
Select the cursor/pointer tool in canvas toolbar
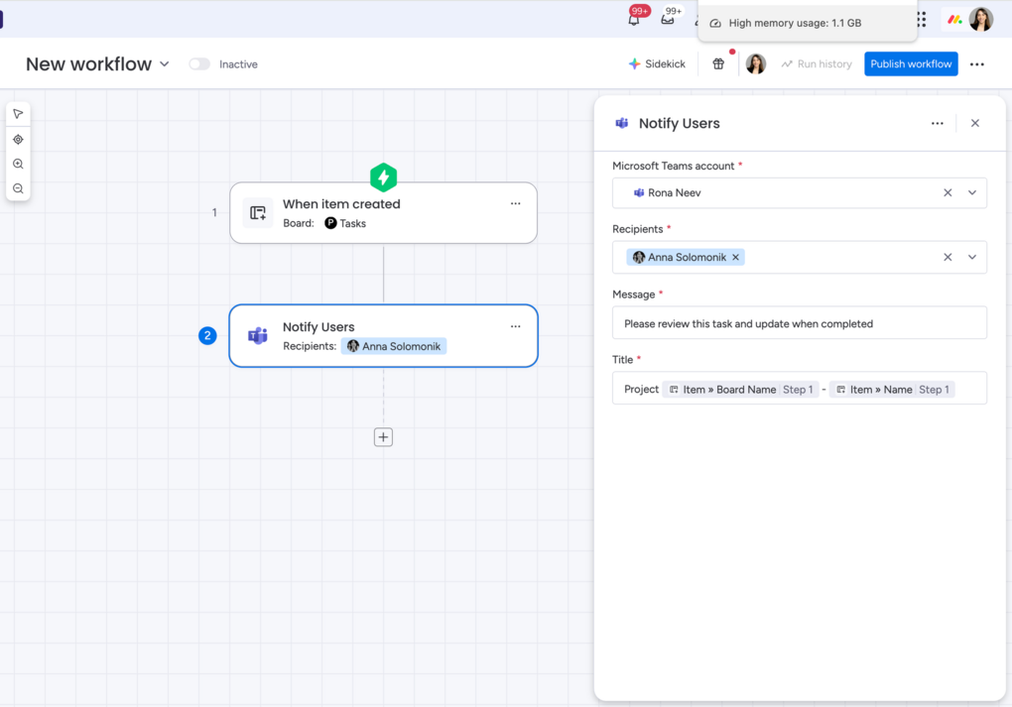click(x=18, y=113)
